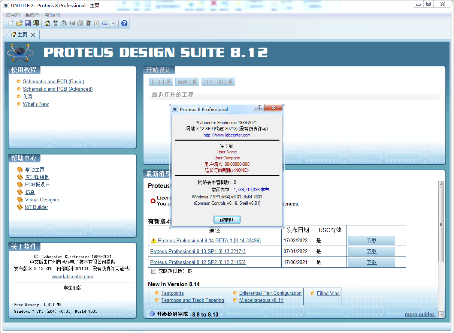The height and width of the screenshot is (333, 454).
Task: Download Proteus Professional 8.12 SP2
Action: pos(372,262)
